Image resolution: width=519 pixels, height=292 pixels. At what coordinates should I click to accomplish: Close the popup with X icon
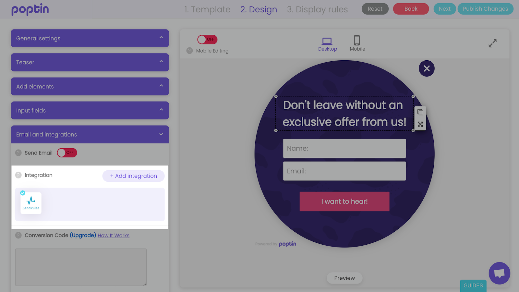427,68
